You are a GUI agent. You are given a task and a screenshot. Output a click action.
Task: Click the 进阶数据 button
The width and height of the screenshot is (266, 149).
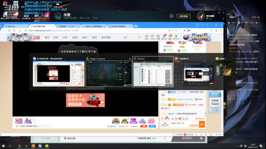coord(184,16)
